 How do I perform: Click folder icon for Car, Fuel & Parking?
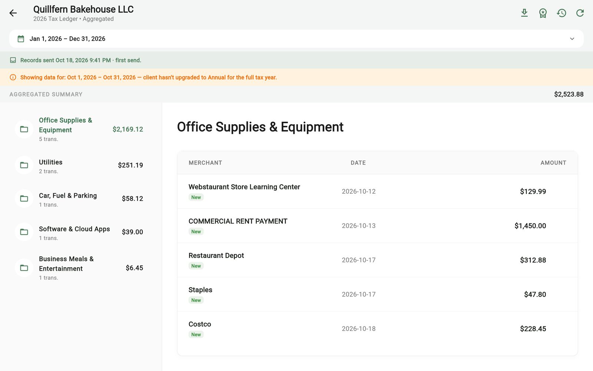click(24, 198)
